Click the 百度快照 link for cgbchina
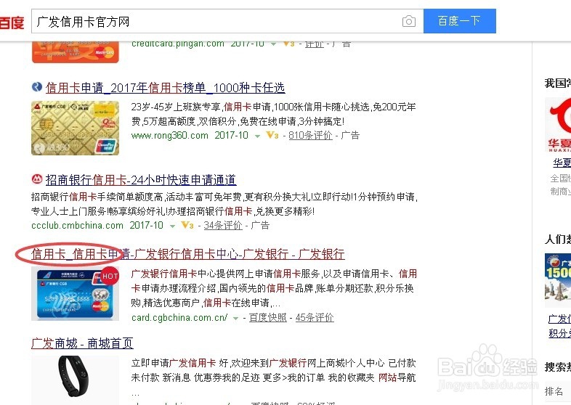Image resolution: width=571 pixels, height=405 pixels. point(267,318)
